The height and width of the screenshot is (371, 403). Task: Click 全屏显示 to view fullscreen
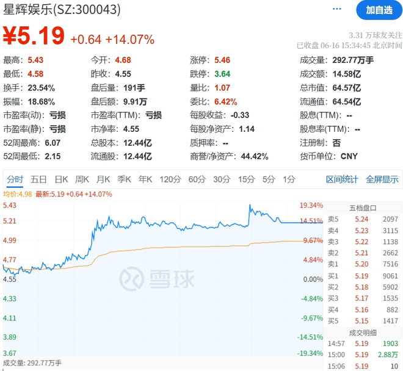tap(382, 179)
